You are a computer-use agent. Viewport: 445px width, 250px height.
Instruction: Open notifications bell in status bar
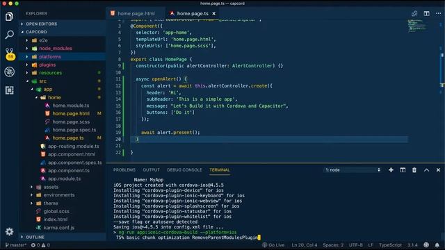[437, 245]
